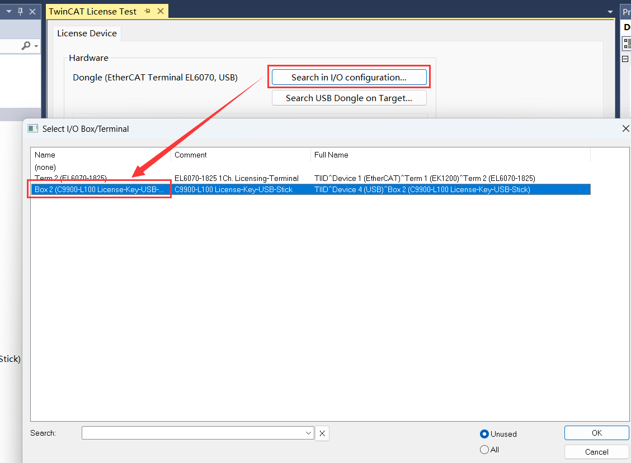Click Search in I/O configuration button

pyautogui.click(x=349, y=77)
